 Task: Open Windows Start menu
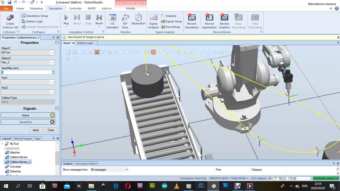pyautogui.click(x=6, y=186)
